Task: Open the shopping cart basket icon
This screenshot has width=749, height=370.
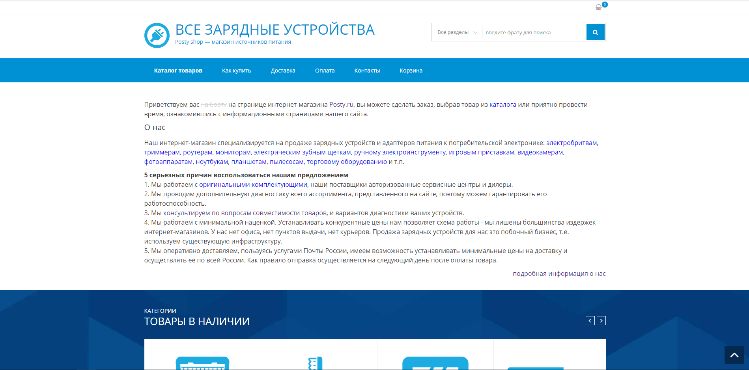Action: (599, 7)
